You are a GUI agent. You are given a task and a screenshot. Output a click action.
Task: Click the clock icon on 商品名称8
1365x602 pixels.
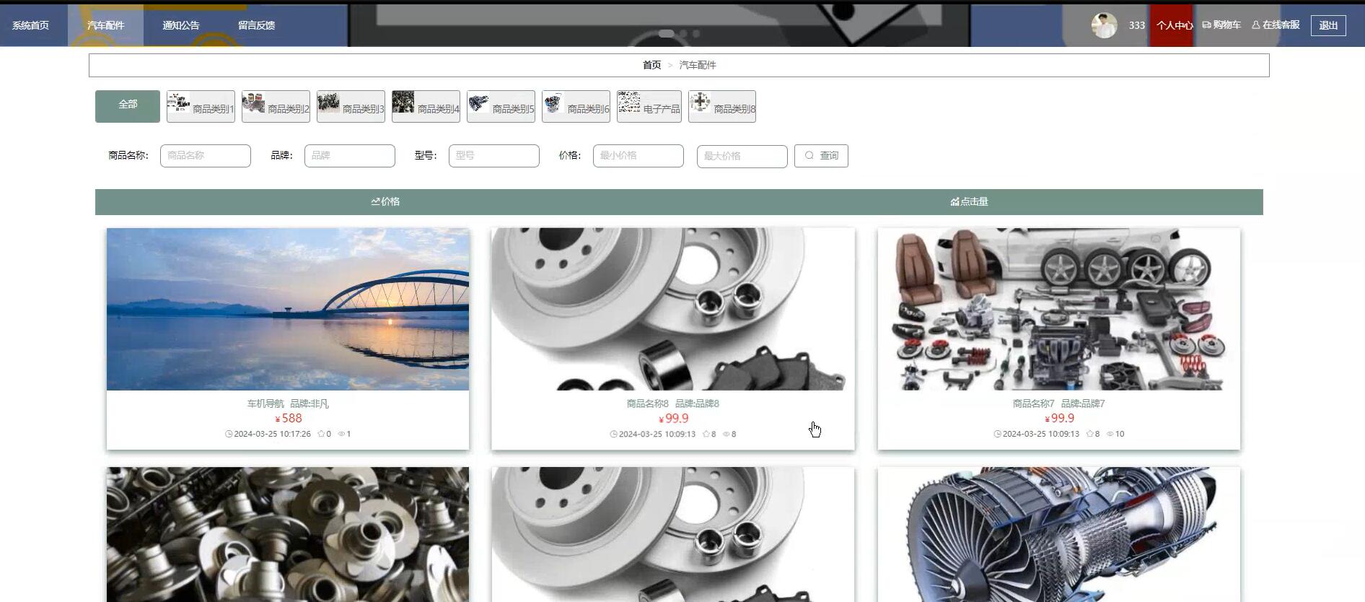point(613,434)
